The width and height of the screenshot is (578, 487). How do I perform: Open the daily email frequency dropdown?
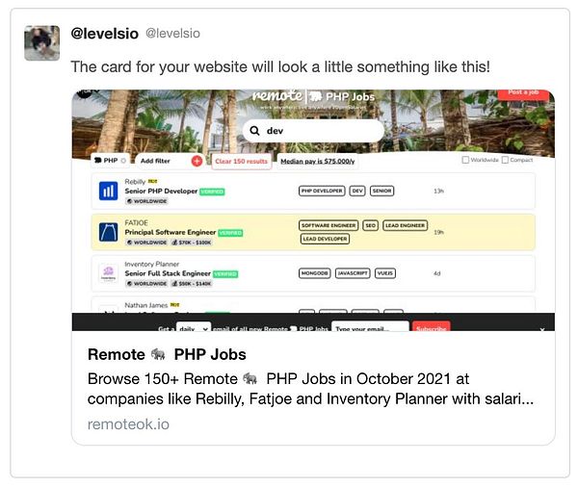[194, 327]
